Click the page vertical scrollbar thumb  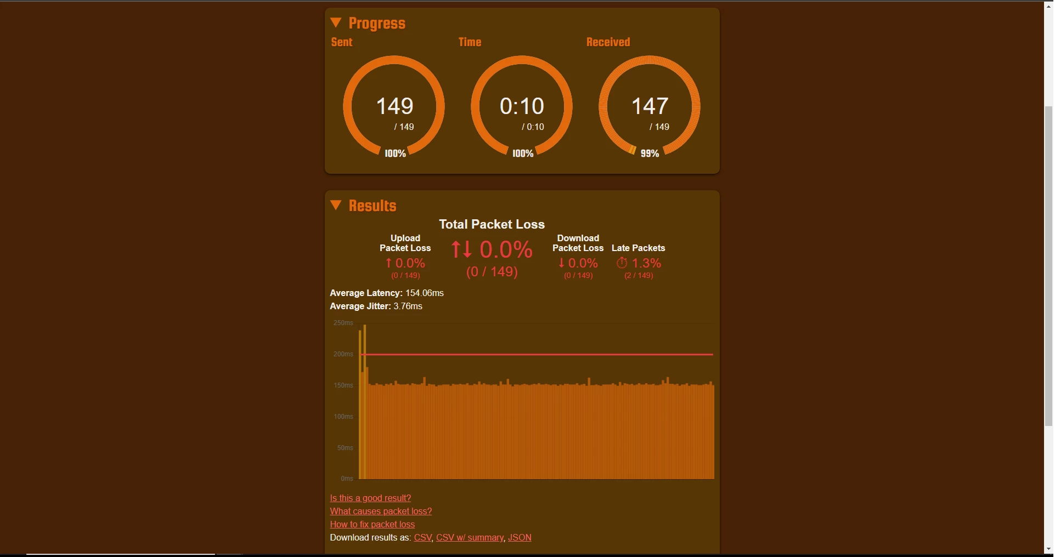1048,266
